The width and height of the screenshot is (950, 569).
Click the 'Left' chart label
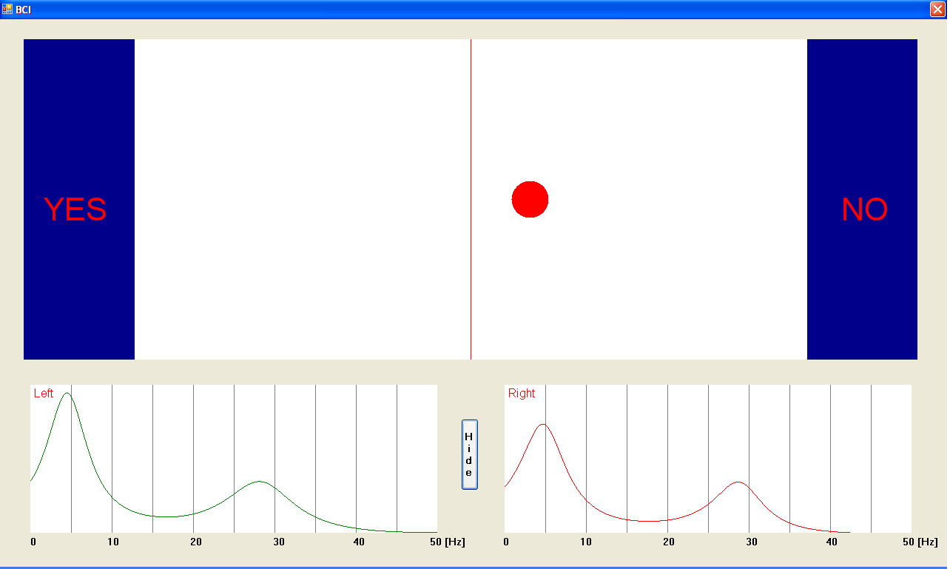coord(44,394)
